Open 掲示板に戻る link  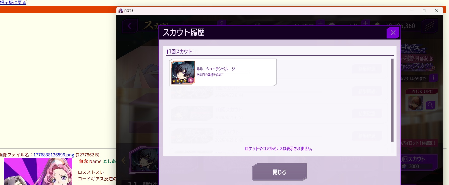13,2
